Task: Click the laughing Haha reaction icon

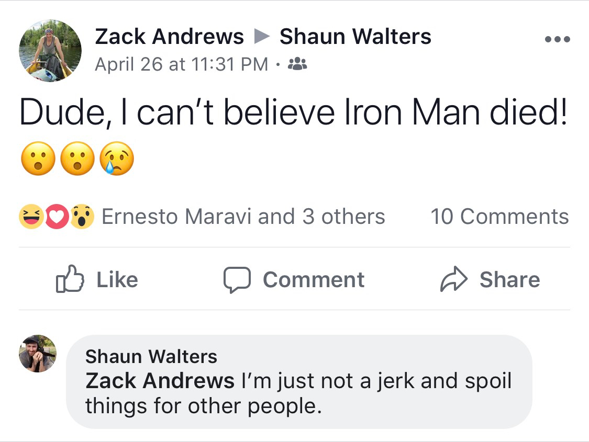Action: (x=30, y=217)
